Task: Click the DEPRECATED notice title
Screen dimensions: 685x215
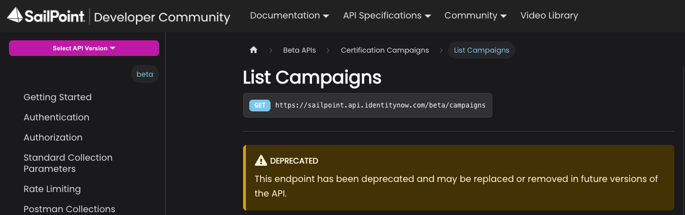Action: click(294, 161)
